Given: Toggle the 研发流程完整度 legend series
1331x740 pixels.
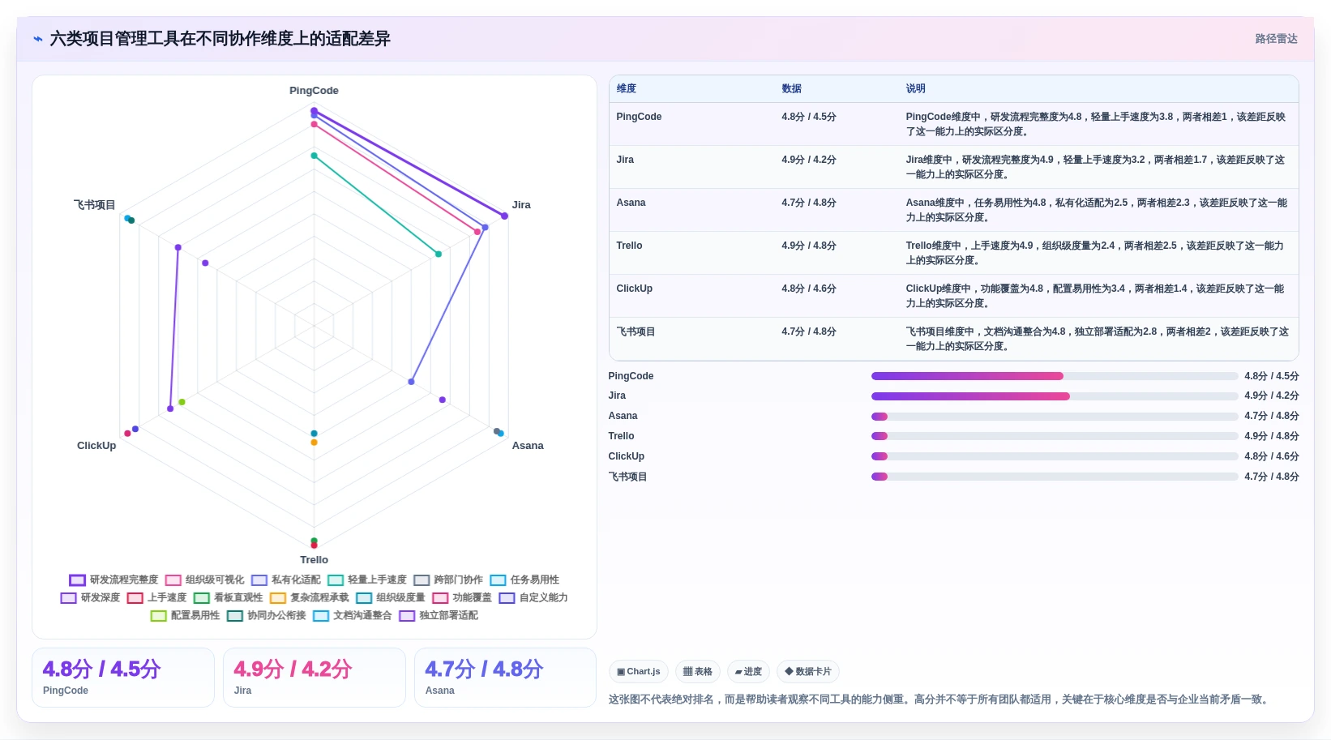Looking at the screenshot, I should point(113,580).
